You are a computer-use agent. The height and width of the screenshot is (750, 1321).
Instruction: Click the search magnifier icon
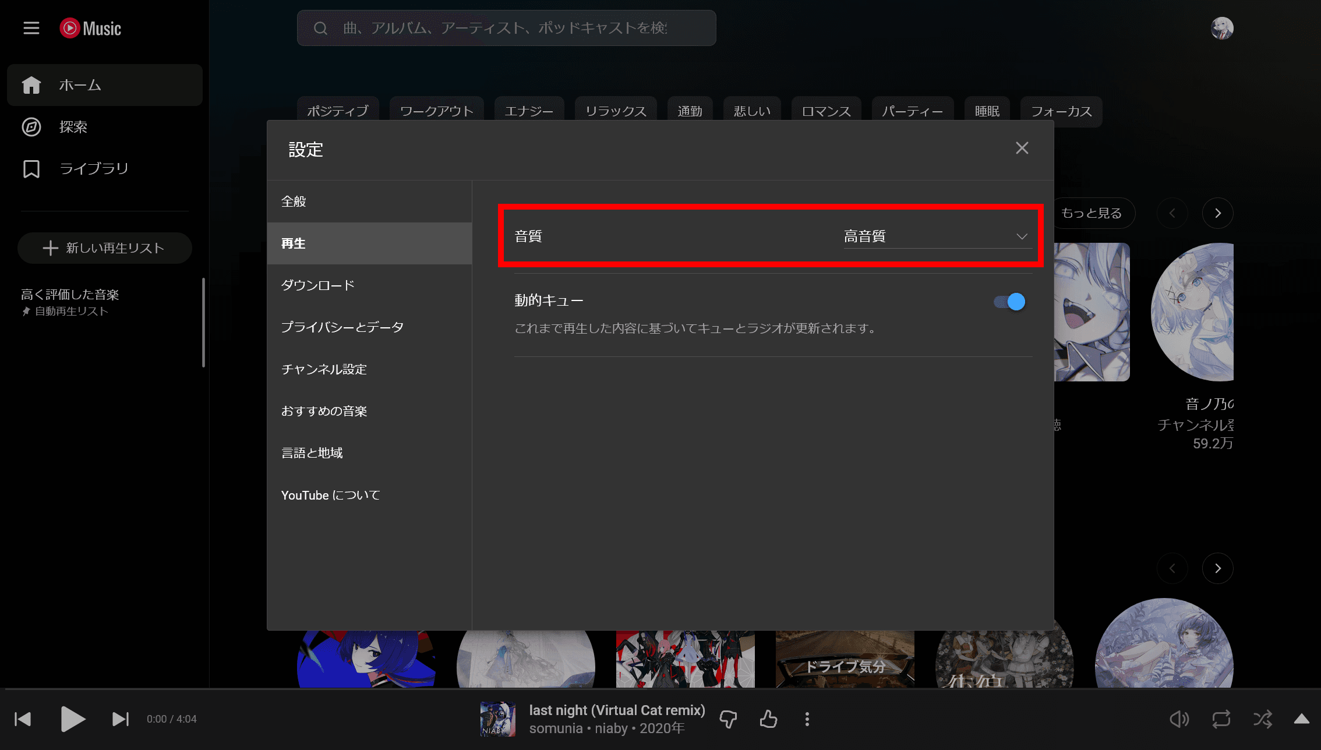coord(320,28)
